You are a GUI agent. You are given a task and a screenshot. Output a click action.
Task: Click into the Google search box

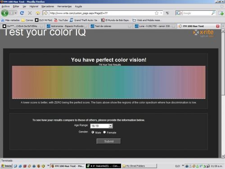pyautogui.click(x=197, y=13)
